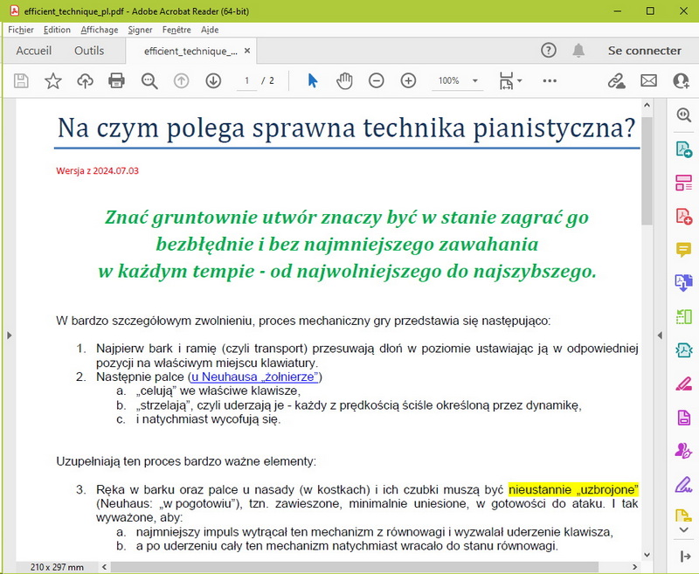Open the comment tool in right sidebar
Image resolution: width=699 pixels, height=574 pixels.
(683, 251)
